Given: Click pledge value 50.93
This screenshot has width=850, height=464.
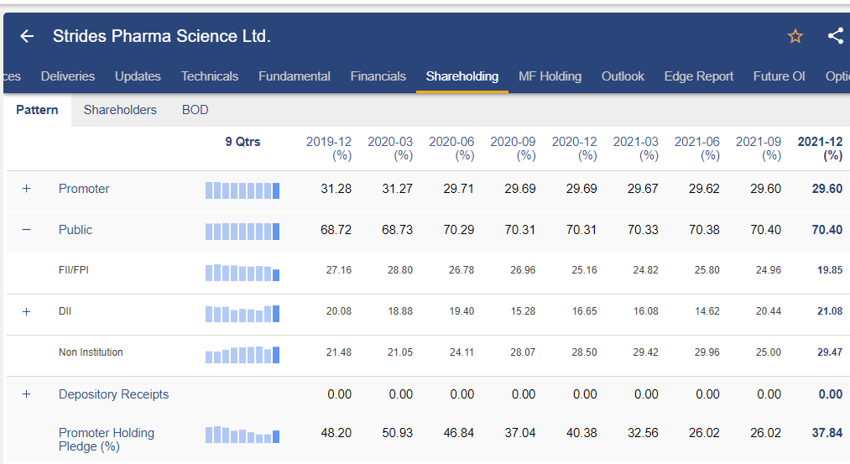Looking at the screenshot, I should 398,433.
